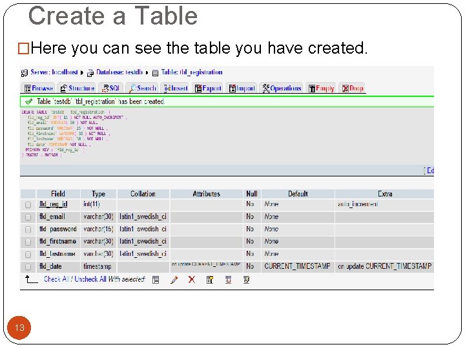Click the Uncheck All link

[90, 279]
